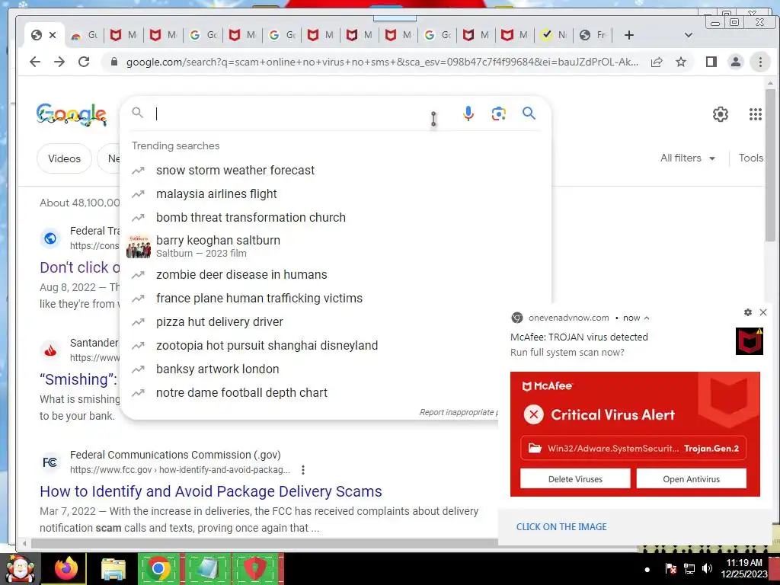Select 'snow storm weather forecast' suggestion
780x585 pixels.
point(335,170)
